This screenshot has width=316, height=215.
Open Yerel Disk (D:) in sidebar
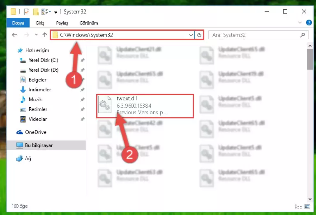[43, 70]
